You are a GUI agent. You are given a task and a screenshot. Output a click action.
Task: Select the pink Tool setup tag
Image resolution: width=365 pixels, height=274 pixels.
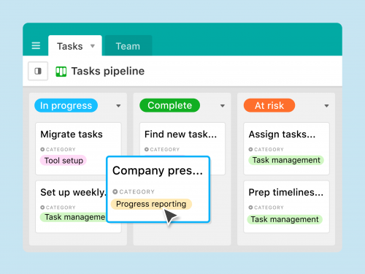click(x=64, y=161)
